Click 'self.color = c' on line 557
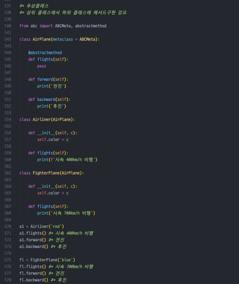 coord(53,140)
